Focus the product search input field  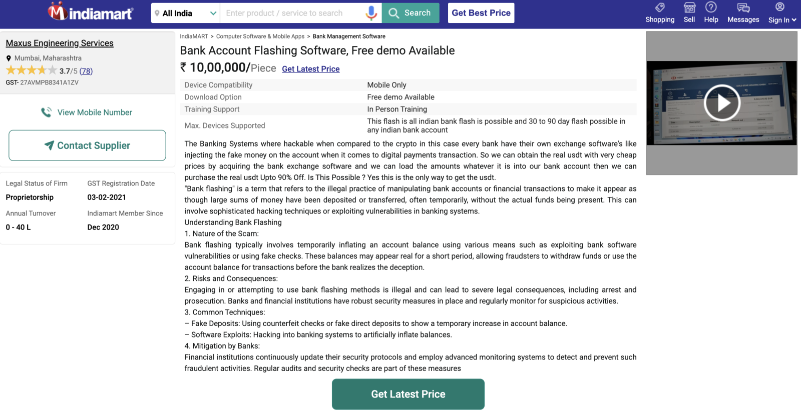pos(292,13)
